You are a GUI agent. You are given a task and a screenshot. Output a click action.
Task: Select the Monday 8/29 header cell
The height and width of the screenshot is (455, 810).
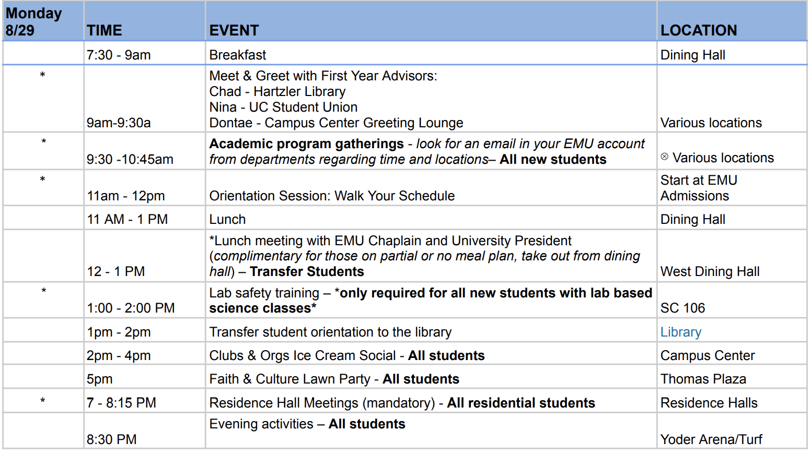click(43, 21)
